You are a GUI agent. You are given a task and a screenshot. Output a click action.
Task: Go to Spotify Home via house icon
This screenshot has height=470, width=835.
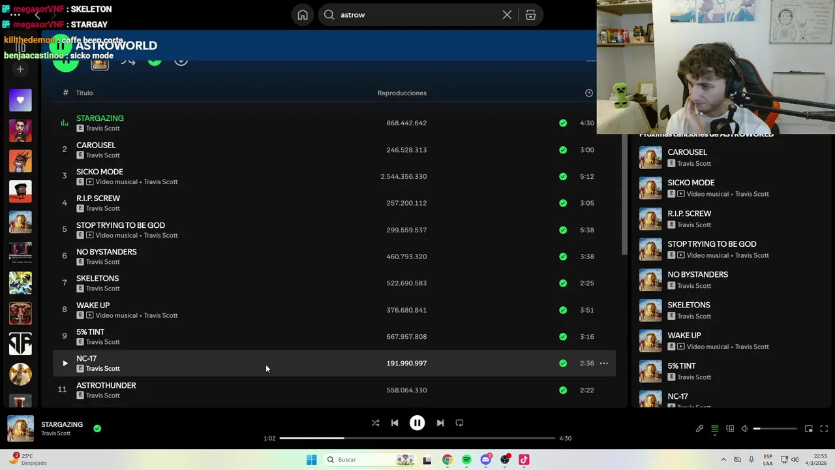click(303, 15)
